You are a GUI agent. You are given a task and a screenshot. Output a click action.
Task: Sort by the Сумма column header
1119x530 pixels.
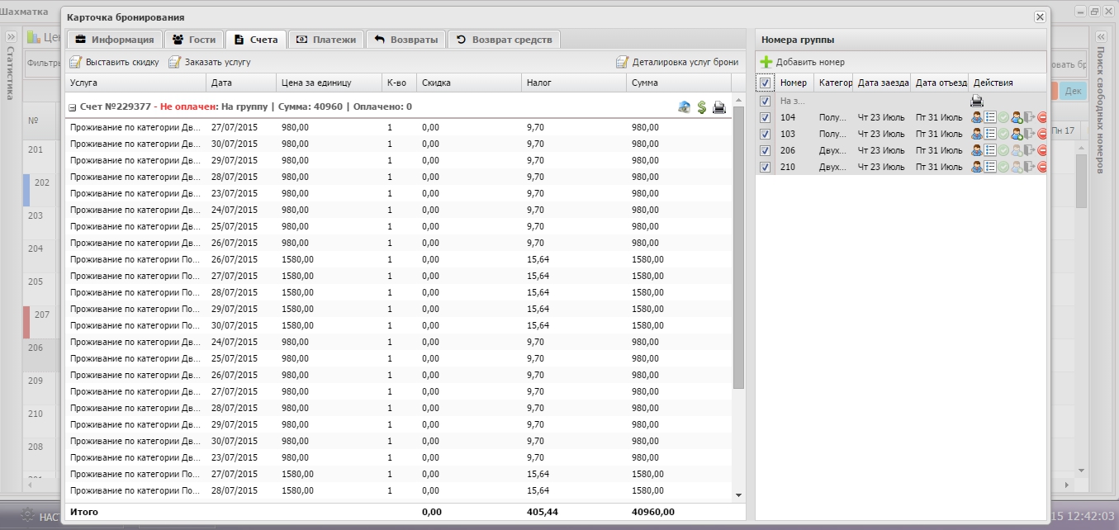pos(679,83)
